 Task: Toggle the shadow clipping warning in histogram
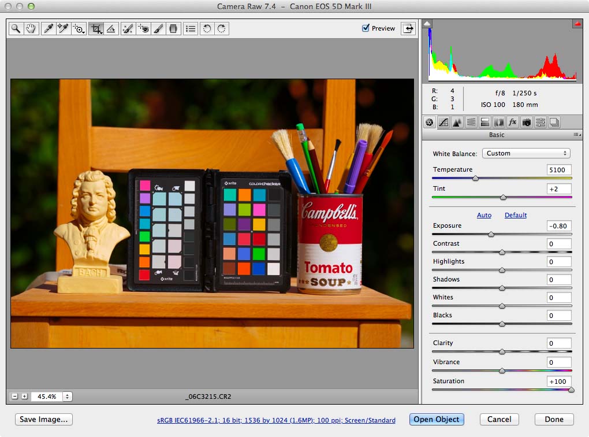427,23
